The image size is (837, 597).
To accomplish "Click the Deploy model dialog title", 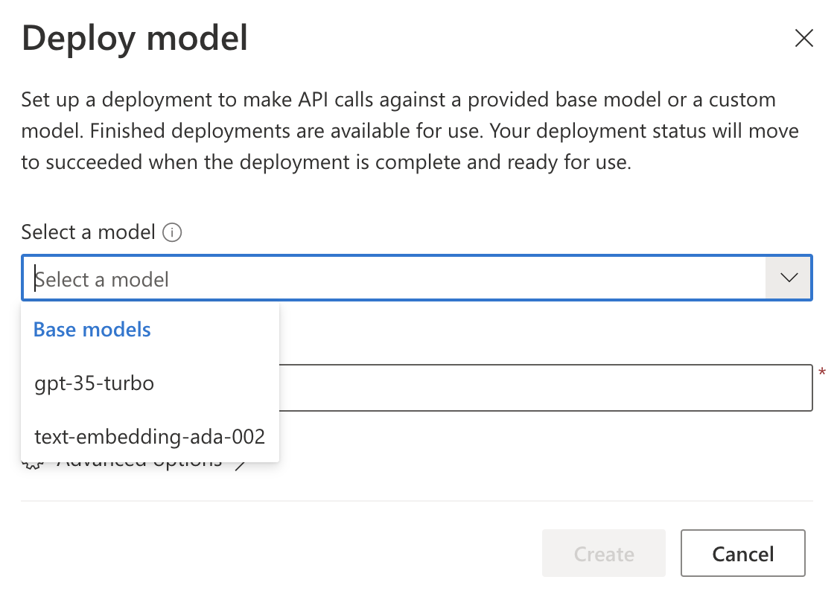I will 135,38.
